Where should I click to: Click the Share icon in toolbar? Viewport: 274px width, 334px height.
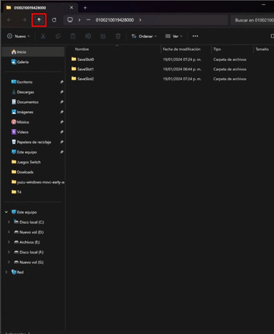click(x=103, y=37)
